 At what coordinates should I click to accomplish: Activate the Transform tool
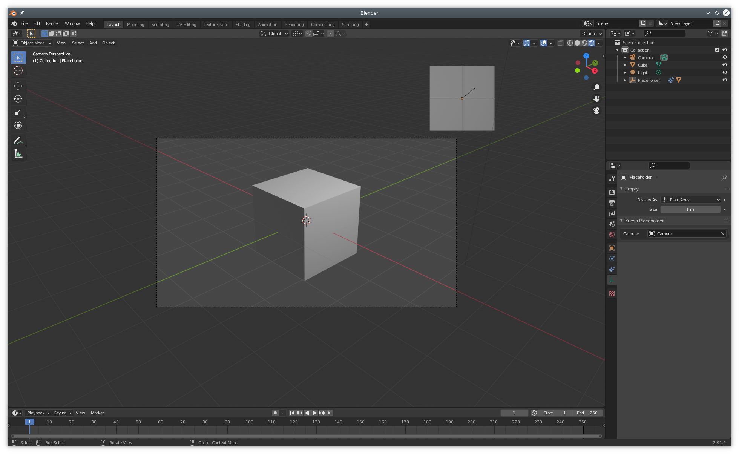[18, 126]
